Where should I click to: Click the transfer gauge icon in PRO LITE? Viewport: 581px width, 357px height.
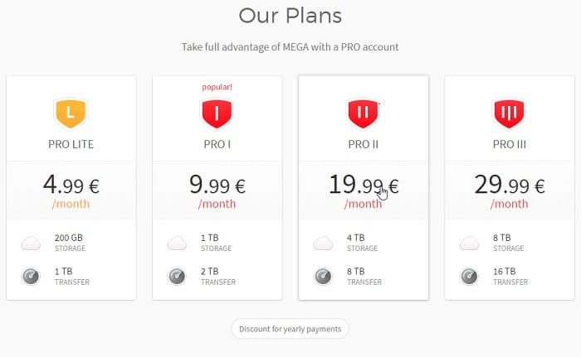coord(31,277)
